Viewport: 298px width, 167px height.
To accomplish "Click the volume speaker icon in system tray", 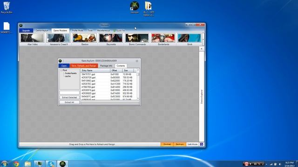I will [x=280, y=164].
